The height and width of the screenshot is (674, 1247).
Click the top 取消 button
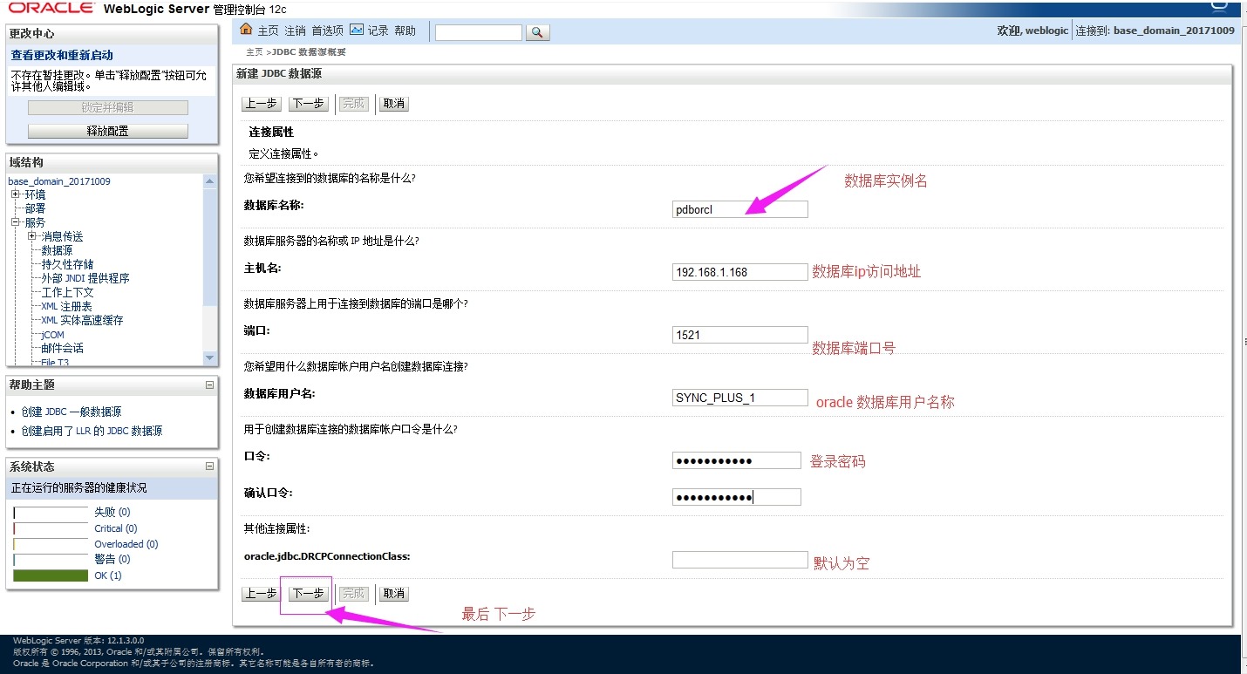tap(394, 104)
